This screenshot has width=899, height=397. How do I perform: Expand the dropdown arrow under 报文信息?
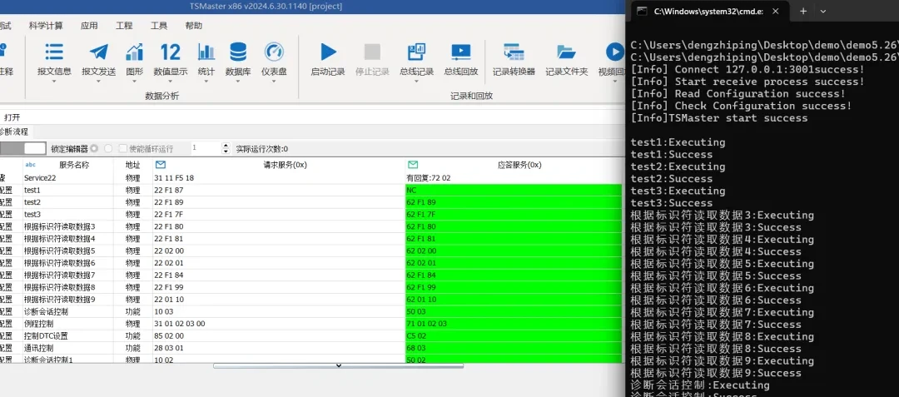click(x=54, y=82)
